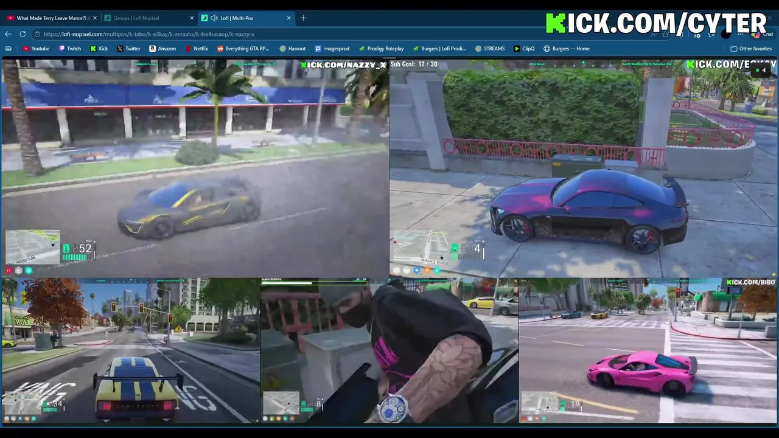Open the 'Burgers | Lofi Prodi...' bookmark
Image resolution: width=779 pixels, height=438 pixels.
pyautogui.click(x=439, y=49)
